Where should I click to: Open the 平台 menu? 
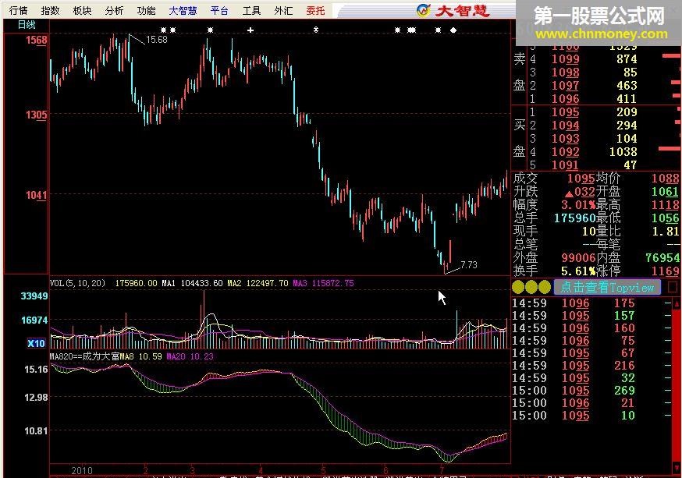[x=219, y=10]
